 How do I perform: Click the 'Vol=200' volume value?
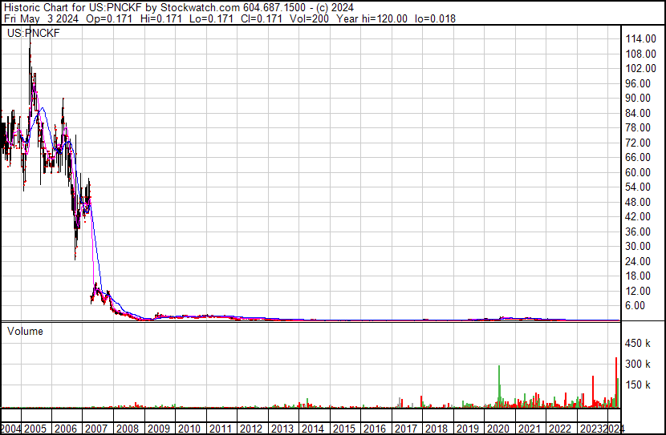click(x=309, y=18)
